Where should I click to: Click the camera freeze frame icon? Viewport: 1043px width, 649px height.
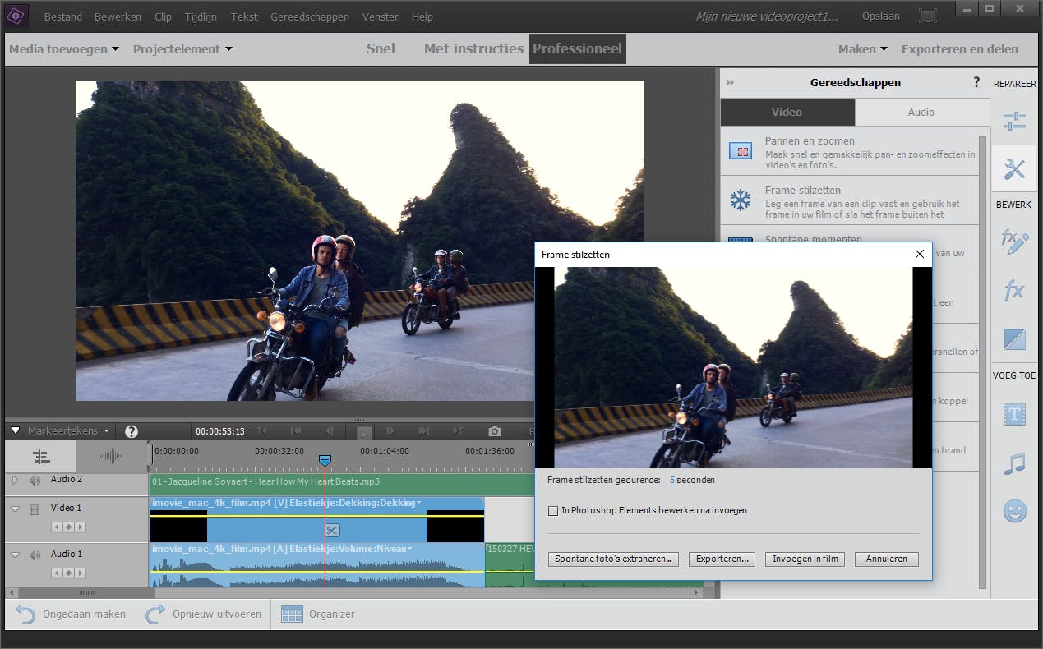[494, 431]
